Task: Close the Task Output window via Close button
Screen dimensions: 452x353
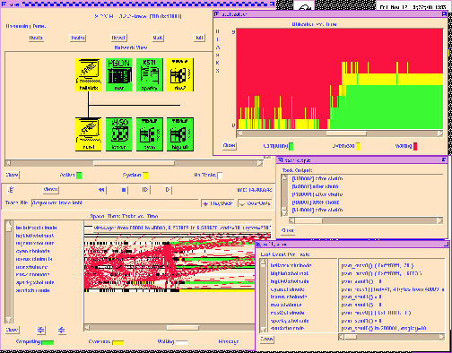Action: (288, 230)
